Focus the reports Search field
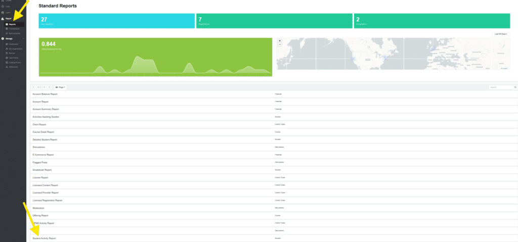 point(501,87)
